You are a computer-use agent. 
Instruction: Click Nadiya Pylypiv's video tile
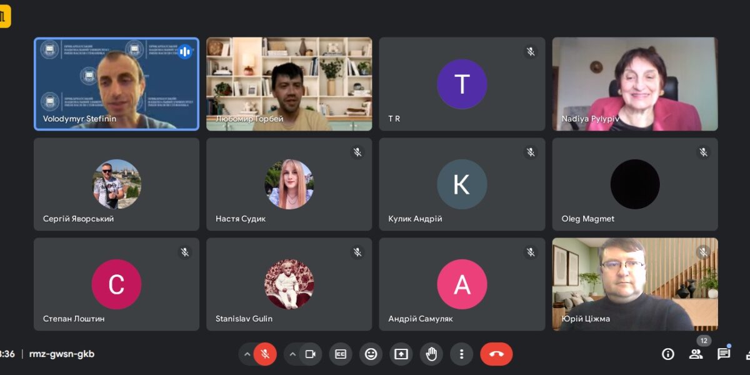[x=634, y=84]
